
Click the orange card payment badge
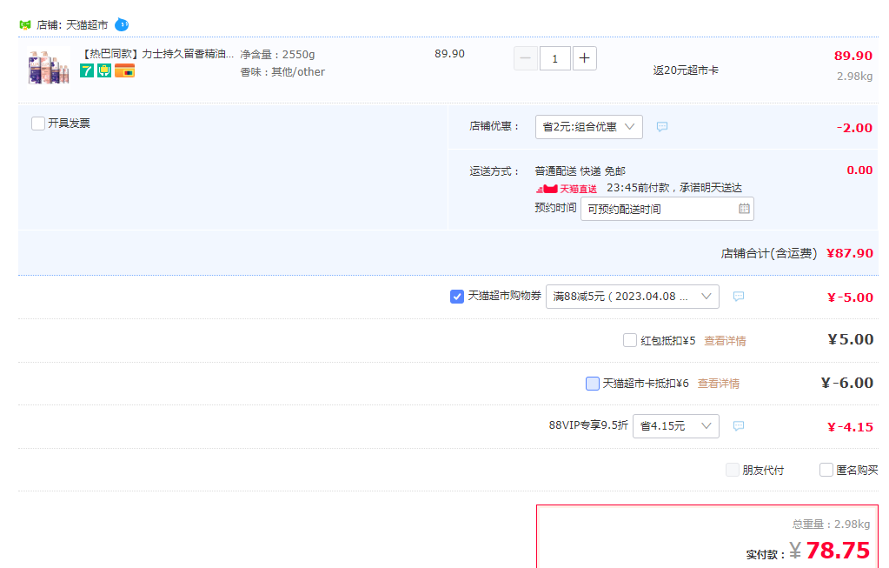125,71
